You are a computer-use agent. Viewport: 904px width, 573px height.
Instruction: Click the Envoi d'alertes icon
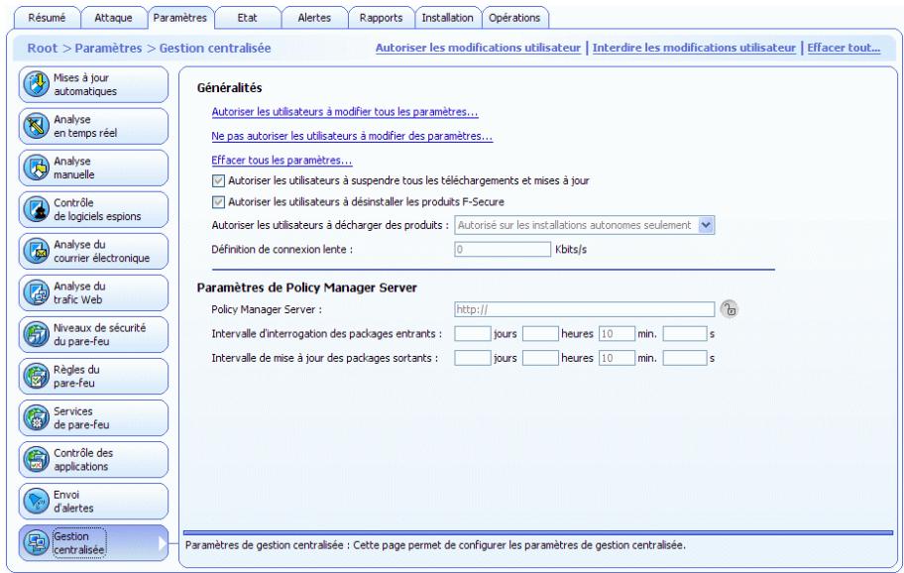[x=36, y=501]
